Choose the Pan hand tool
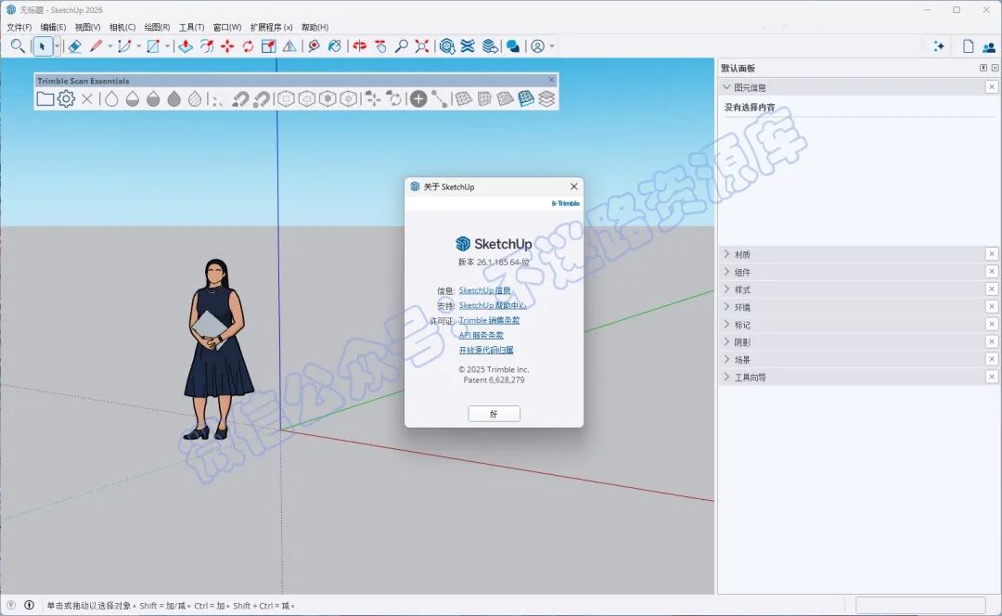 (381, 46)
